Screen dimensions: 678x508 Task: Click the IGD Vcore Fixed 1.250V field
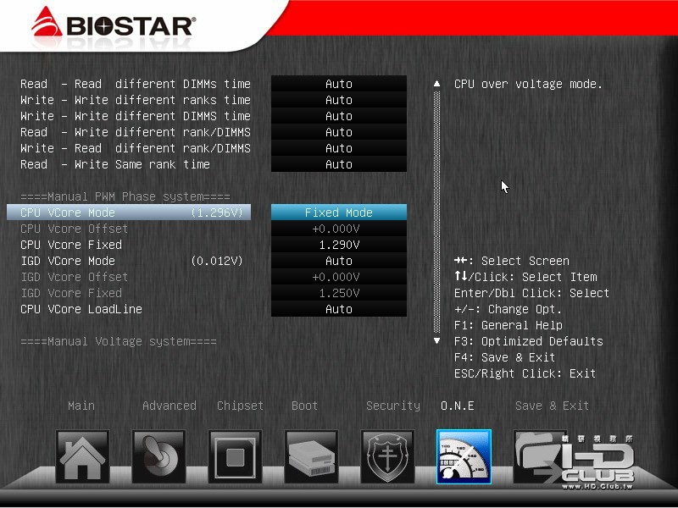click(338, 293)
